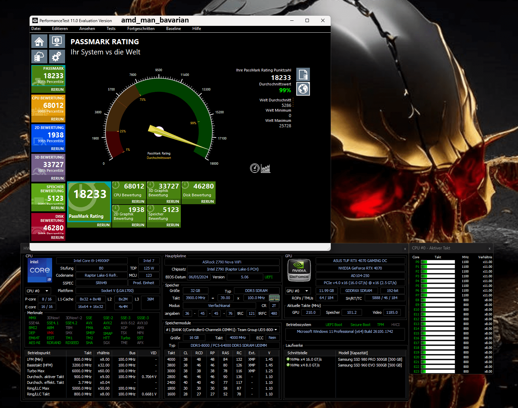Click the Turbo Max operating point row
Viewport: 518px width, 408px height.
pos(92,371)
